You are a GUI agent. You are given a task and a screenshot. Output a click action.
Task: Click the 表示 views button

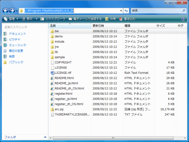[x=27, y=19]
